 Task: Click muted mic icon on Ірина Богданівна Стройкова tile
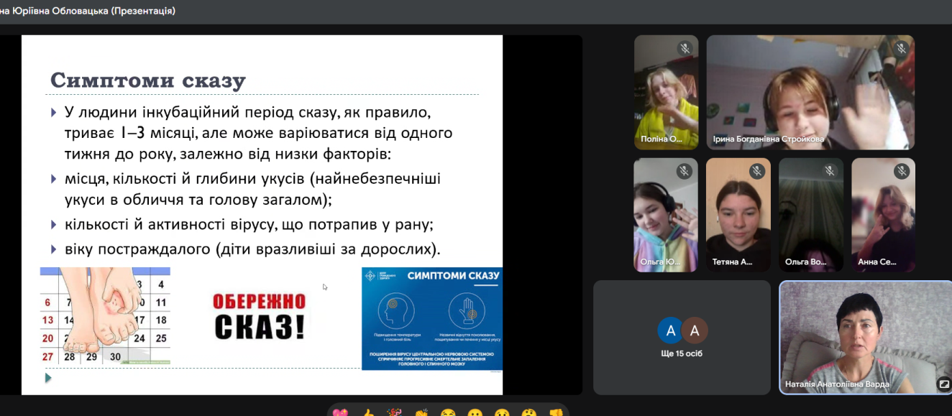coord(901,48)
